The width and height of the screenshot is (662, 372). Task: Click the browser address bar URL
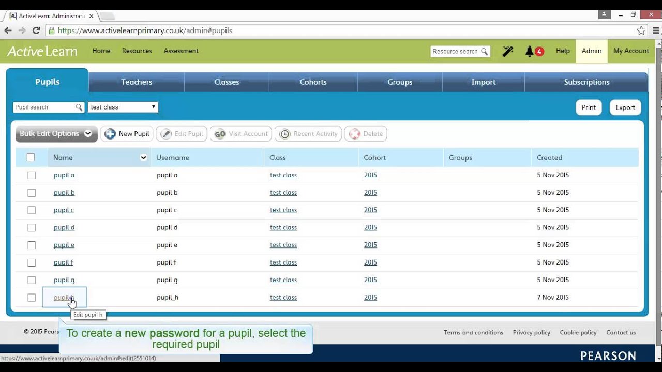point(145,30)
